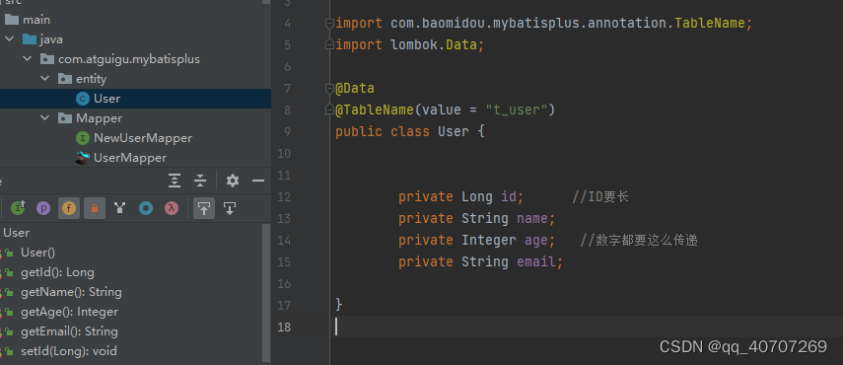Click the id field name
Screen dimensions: 843x365
[509, 196]
